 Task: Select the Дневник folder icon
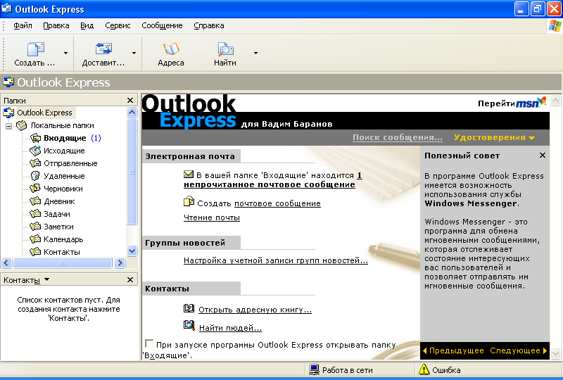35,201
